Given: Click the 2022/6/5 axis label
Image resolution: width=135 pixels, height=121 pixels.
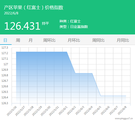Looking at the screenshot, I should click(x=97, y=110).
